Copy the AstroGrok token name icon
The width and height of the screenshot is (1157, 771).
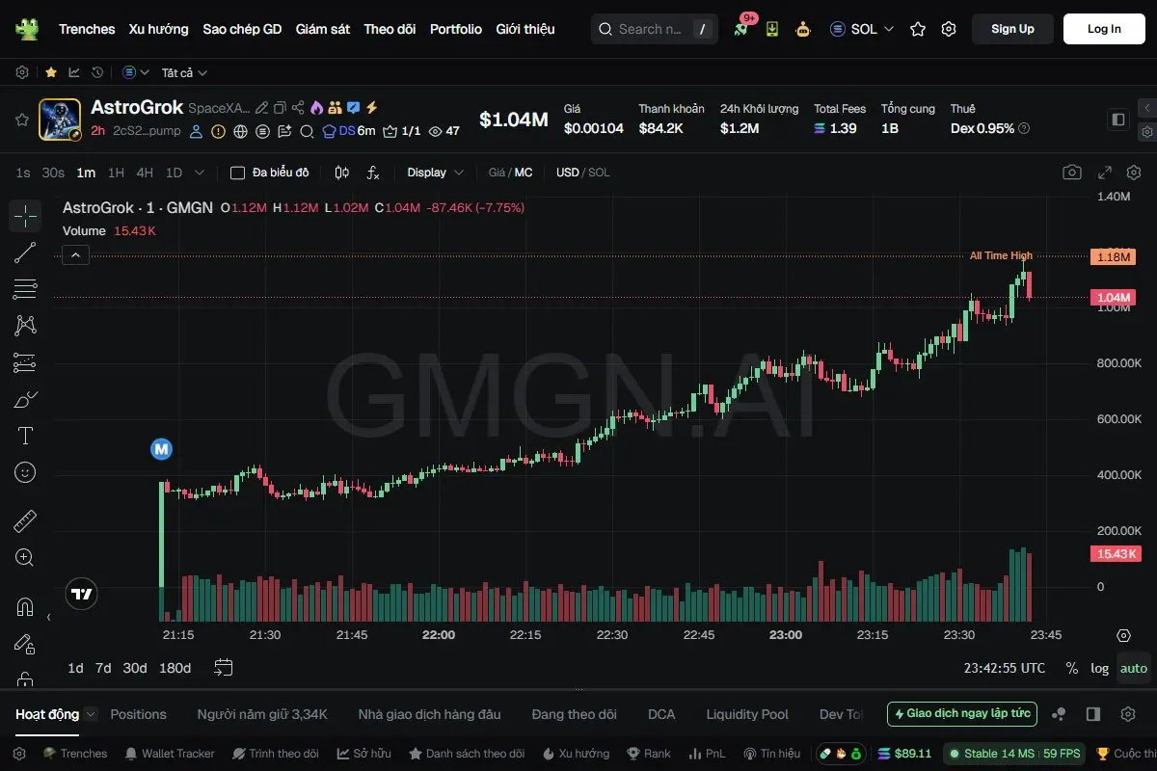[280, 108]
